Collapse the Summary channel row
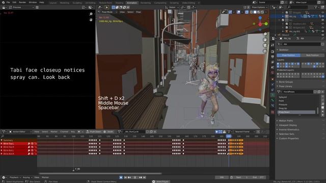The image size is (326, 183). [x=2, y=140]
